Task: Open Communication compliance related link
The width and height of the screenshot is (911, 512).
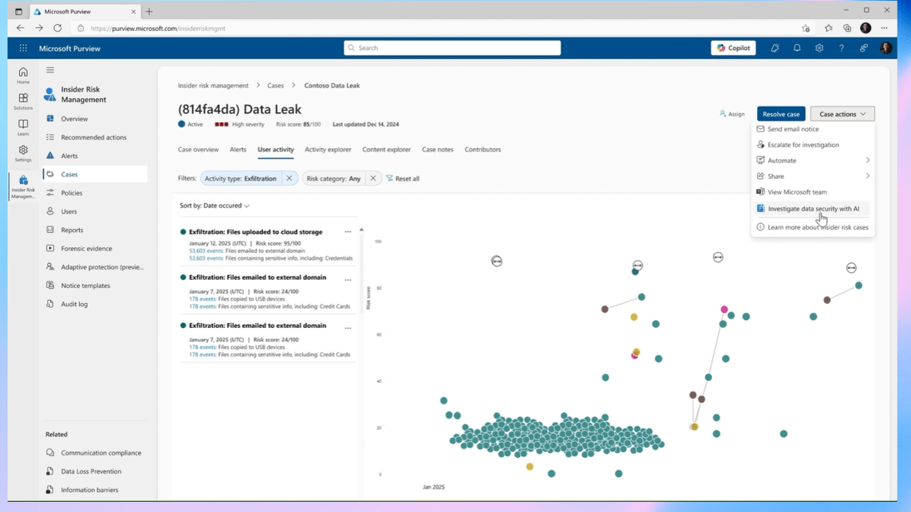Action: (x=101, y=453)
